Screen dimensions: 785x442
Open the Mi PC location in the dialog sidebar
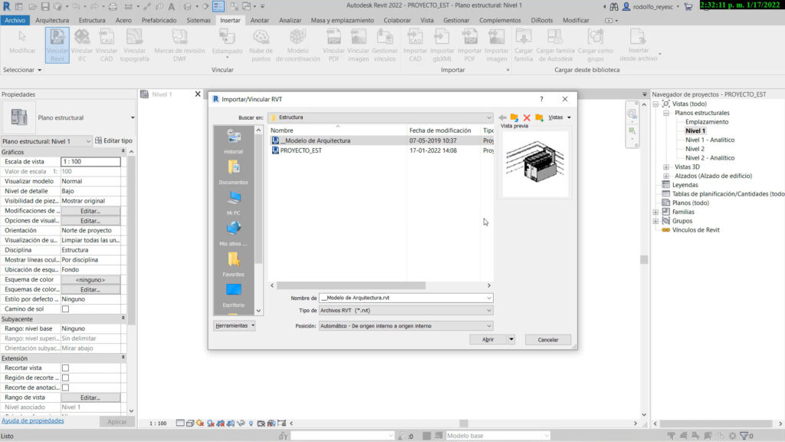point(234,202)
